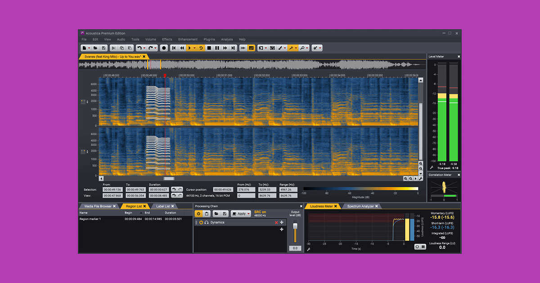Open the Effects menu

167,40
